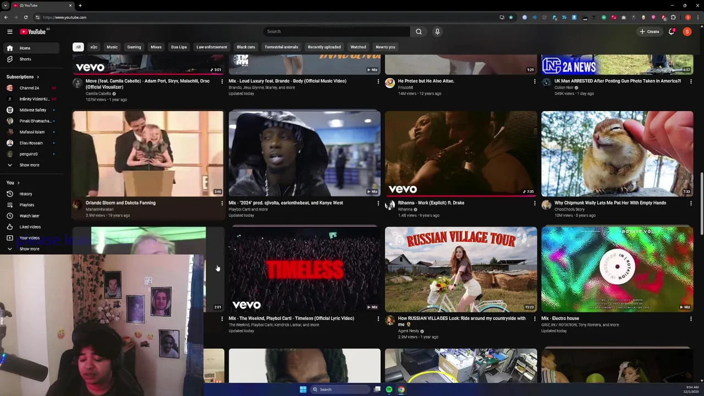The width and height of the screenshot is (704, 396).
Task: Open options for Mix Electro house
Action: tap(691, 318)
